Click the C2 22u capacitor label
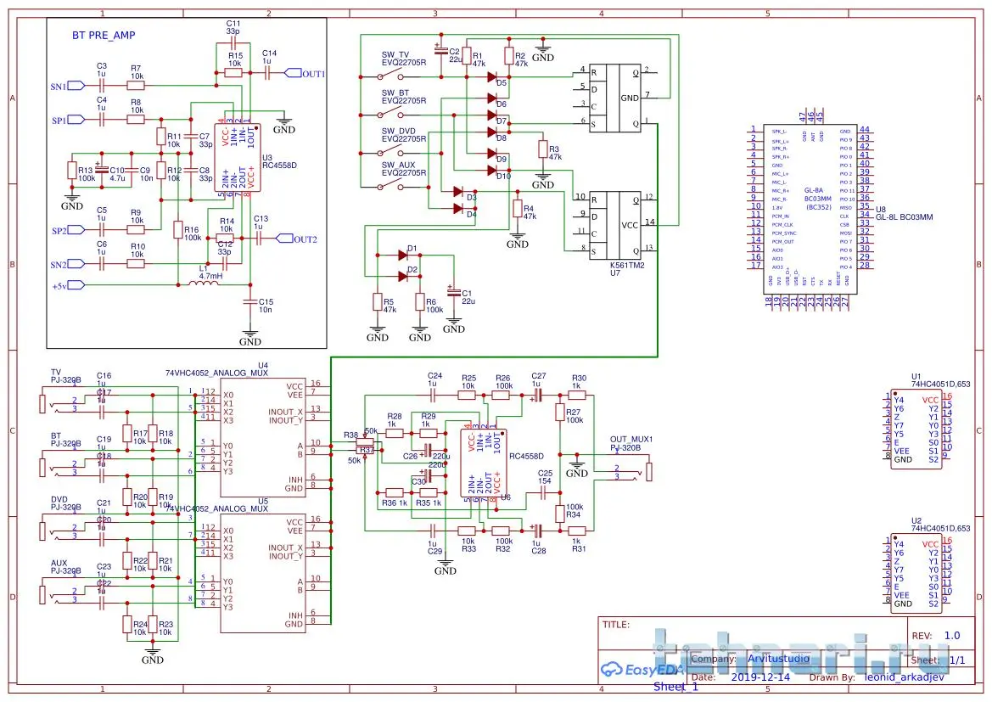Image resolution: width=992 pixels, height=702 pixels. pyautogui.click(x=456, y=55)
